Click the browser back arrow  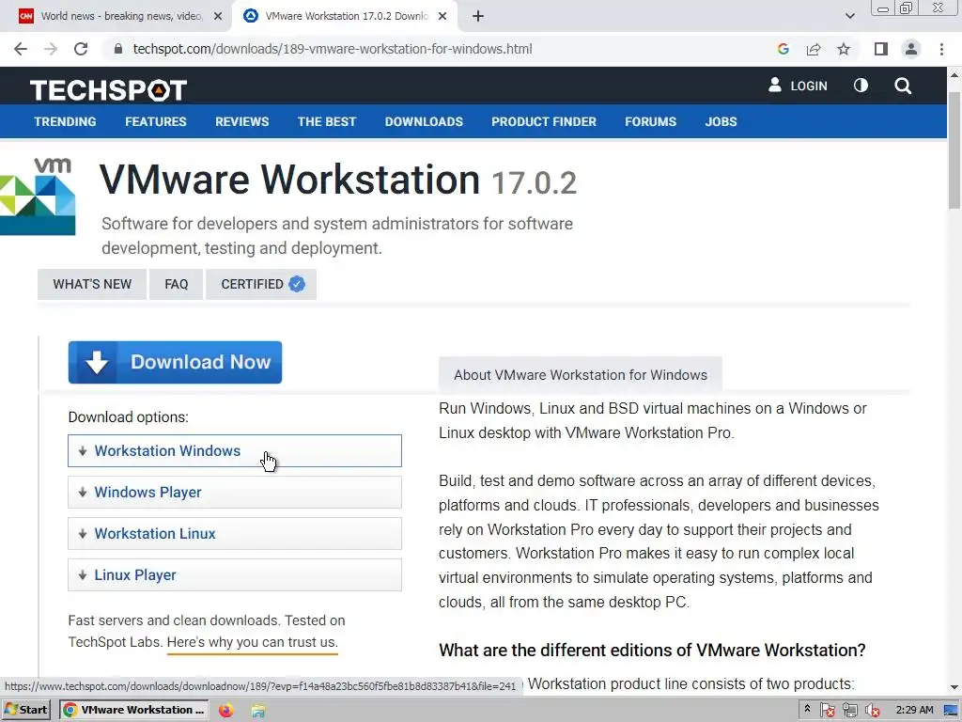click(21, 49)
